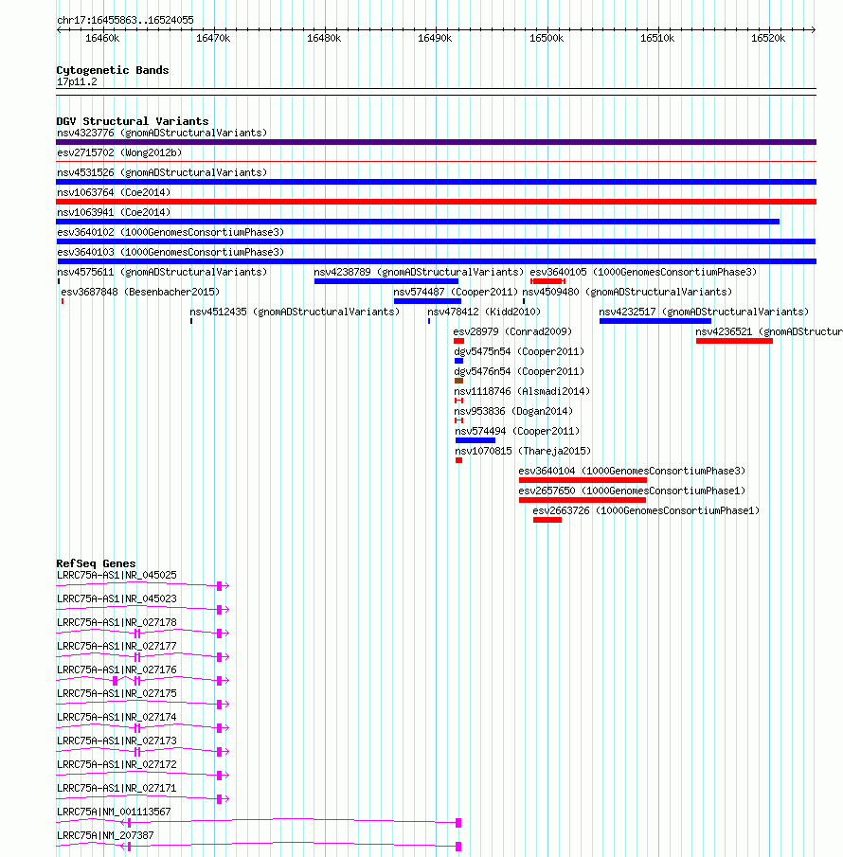This screenshot has height=857, width=843.
Task: Open nsv1063764 (Coe2014) label
Action: tap(114, 192)
